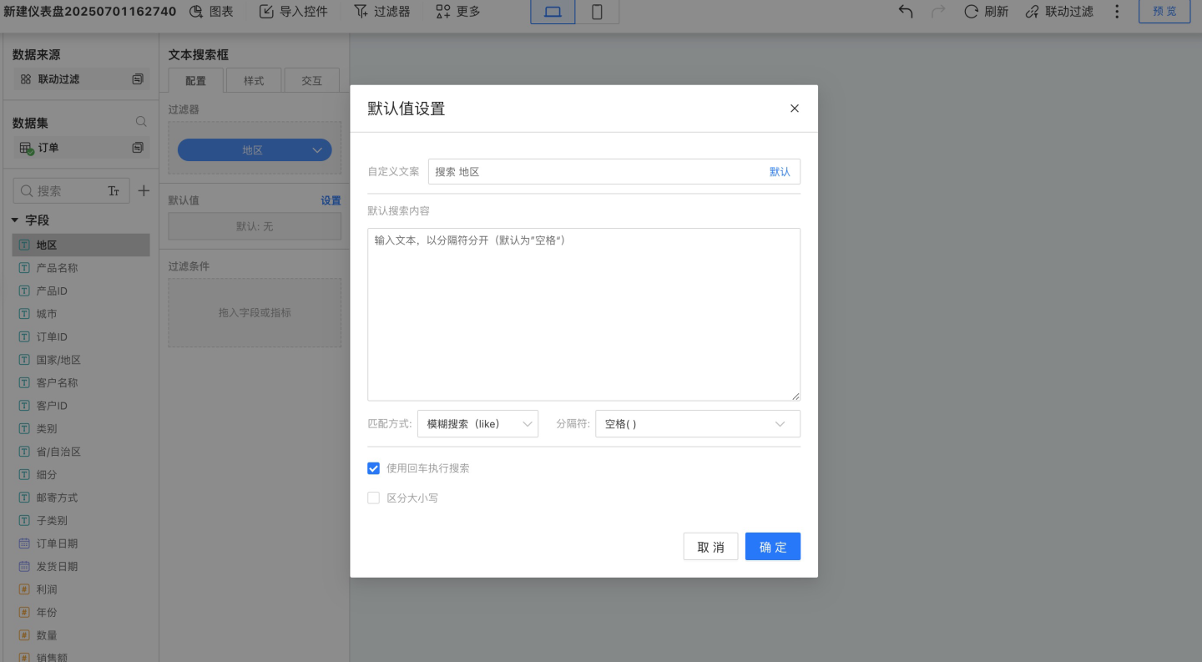The image size is (1202, 662).
Task: Click the undo arrow icon
Action: pos(906,12)
